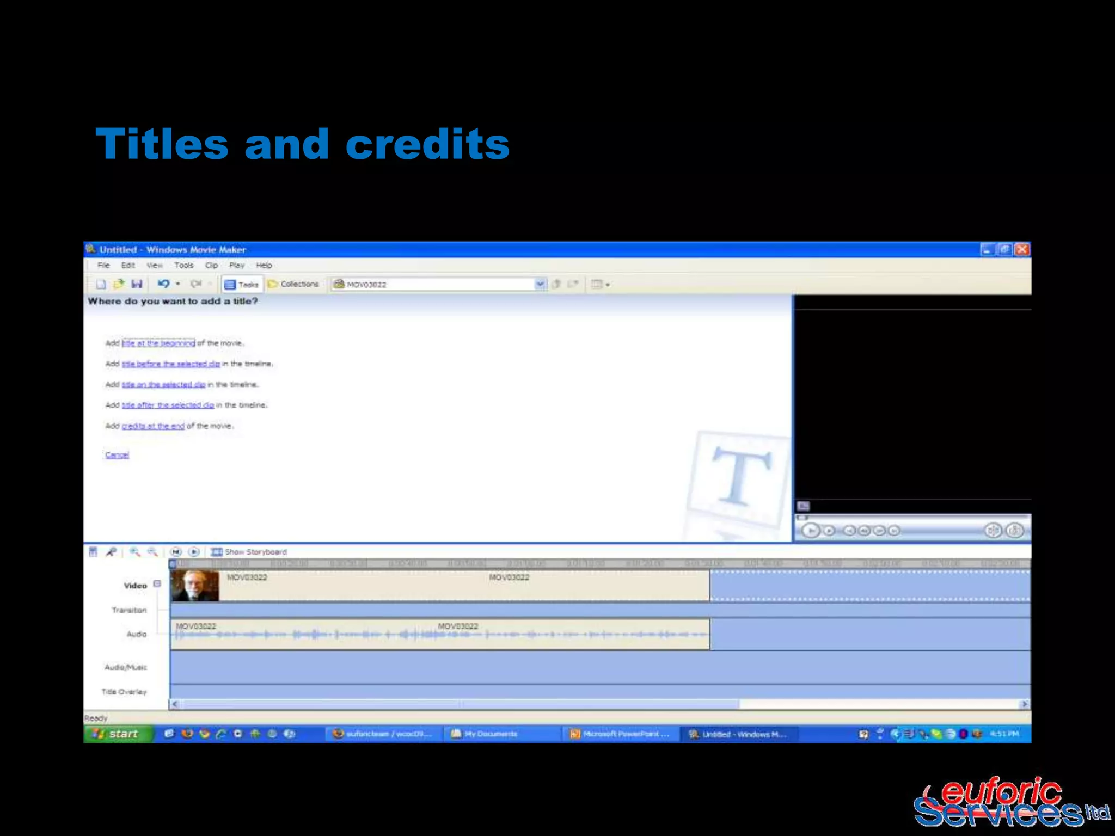Switch to My Documents taskbar window
Viewport: 1115px width, 836px height.
(x=501, y=734)
